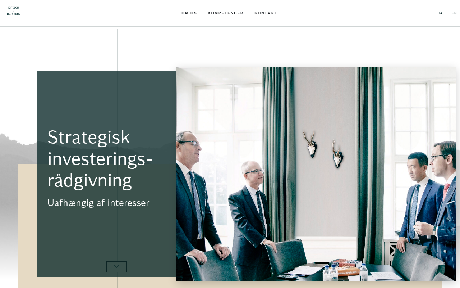Go to the KONTAKT page
Screen dimensions: 460x288
(x=266, y=13)
